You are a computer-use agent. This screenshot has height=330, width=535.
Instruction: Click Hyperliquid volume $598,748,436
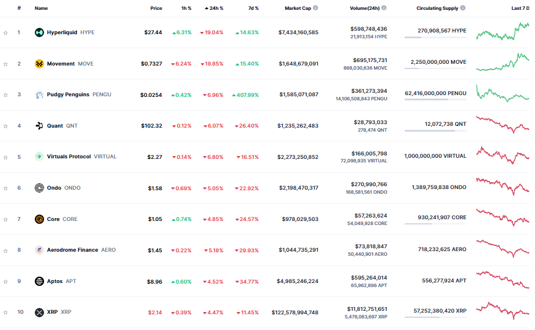click(369, 29)
